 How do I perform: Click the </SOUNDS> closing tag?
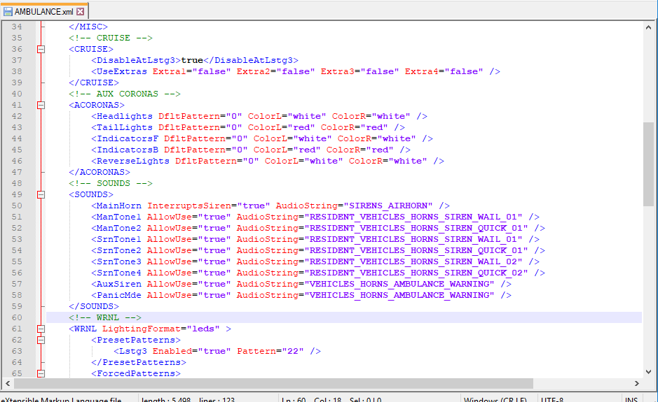point(94,306)
